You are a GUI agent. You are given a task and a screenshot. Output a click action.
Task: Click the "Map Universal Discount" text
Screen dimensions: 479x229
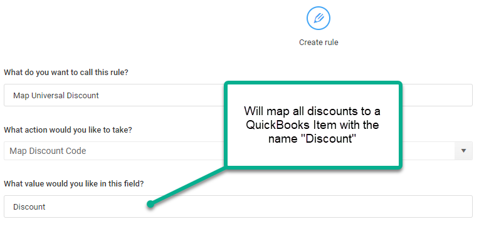pos(56,96)
